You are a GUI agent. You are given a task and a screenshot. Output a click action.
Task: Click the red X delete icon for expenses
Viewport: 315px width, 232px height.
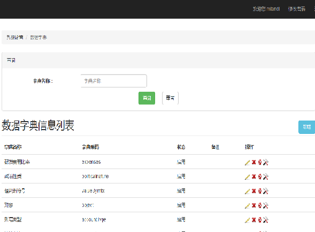click(253, 162)
